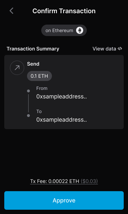Click the To address bullet dot
The height and width of the screenshot is (214, 128).
click(x=28, y=116)
